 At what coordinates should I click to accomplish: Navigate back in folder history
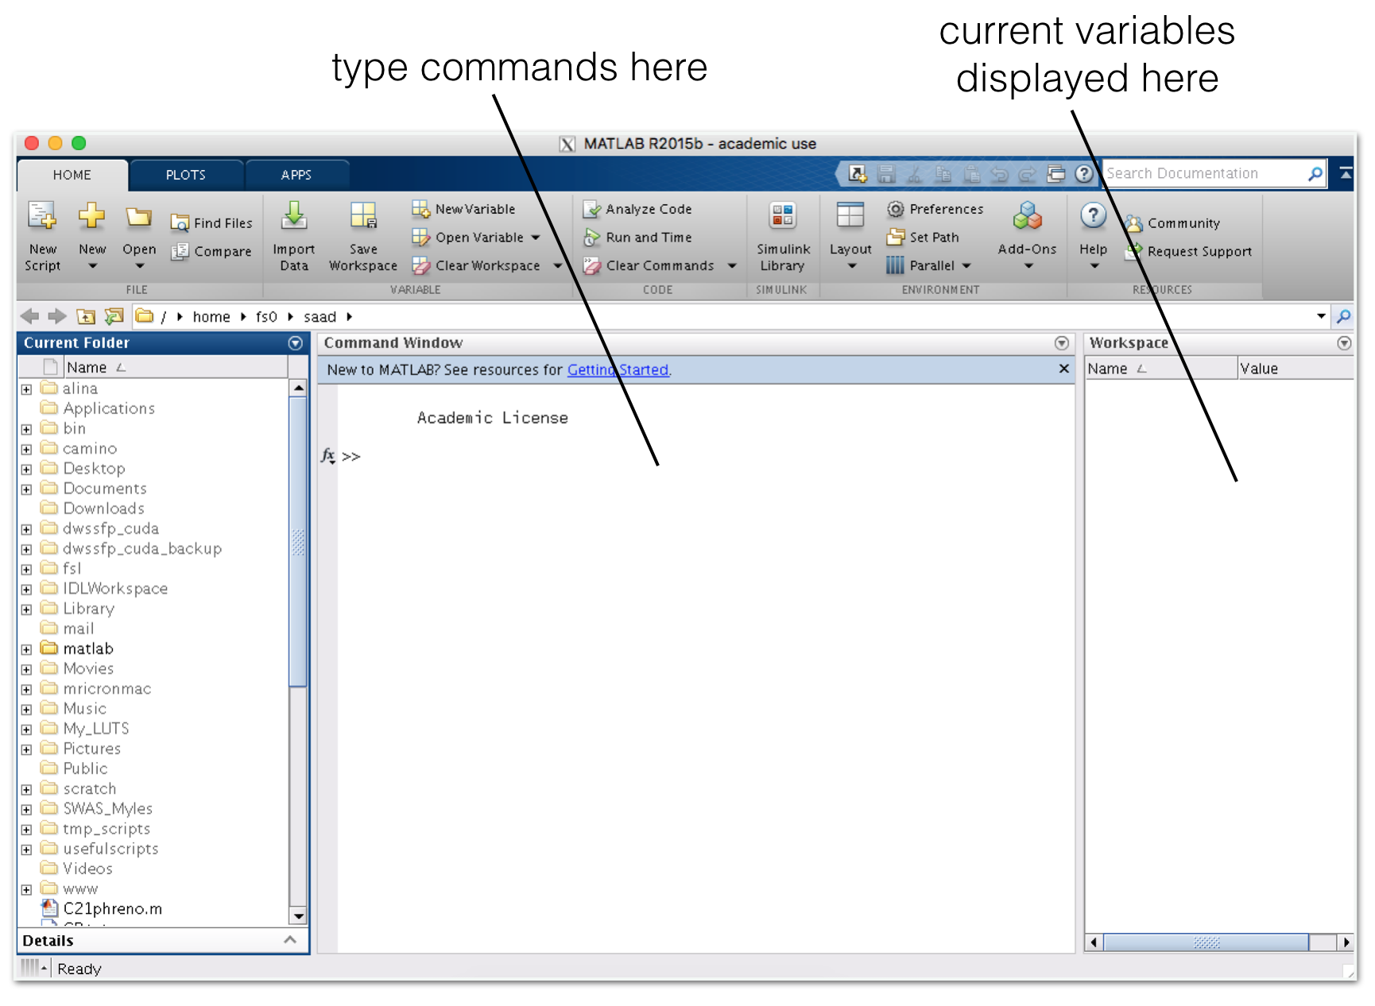pyautogui.click(x=29, y=316)
